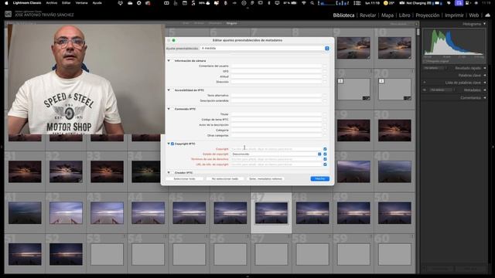Switch to the Revelar module
The image size is (495, 278).
pyautogui.click(x=368, y=15)
